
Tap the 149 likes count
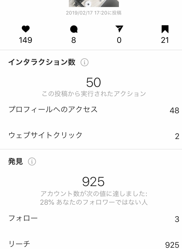point(26,40)
